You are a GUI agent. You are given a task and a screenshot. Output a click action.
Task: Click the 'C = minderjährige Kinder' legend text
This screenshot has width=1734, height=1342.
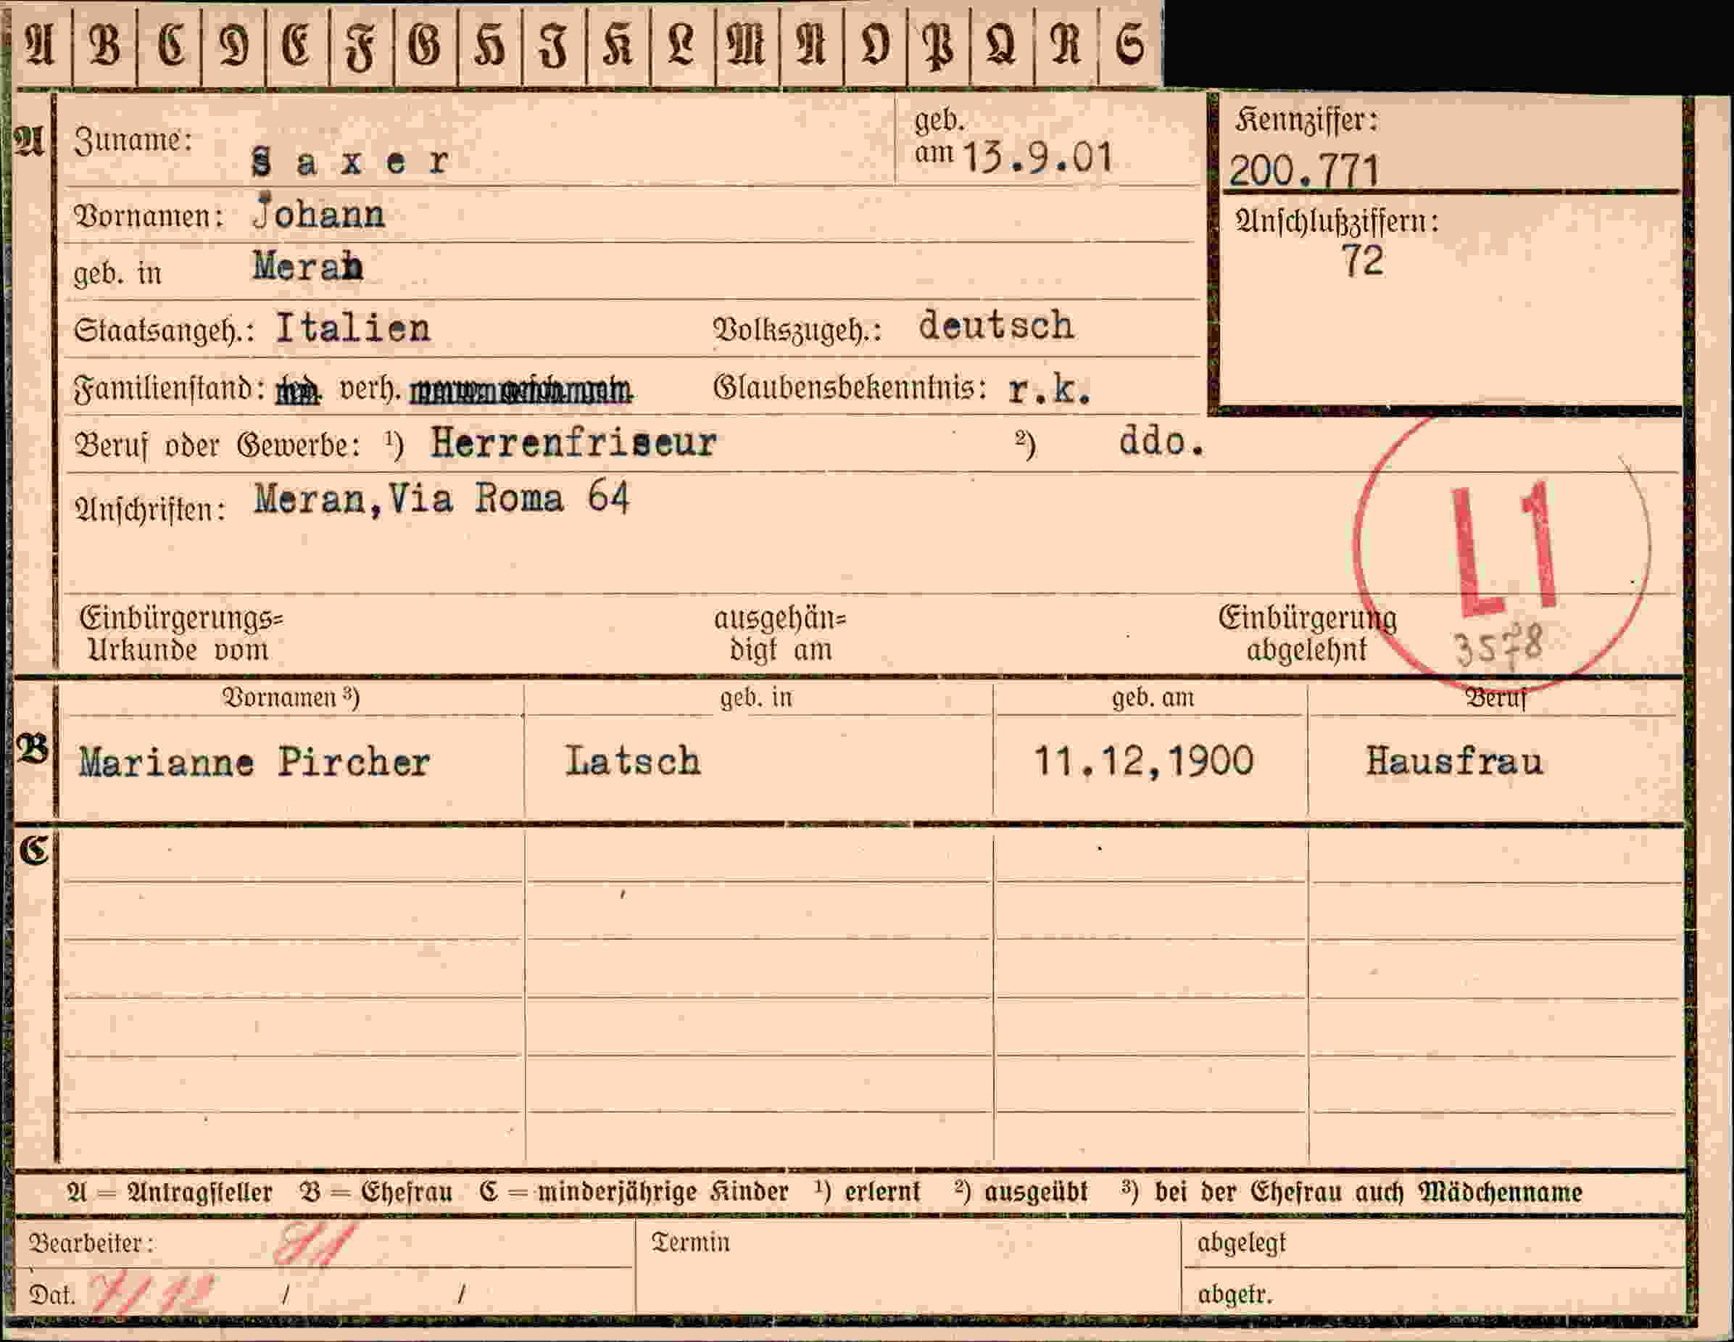click(634, 1192)
